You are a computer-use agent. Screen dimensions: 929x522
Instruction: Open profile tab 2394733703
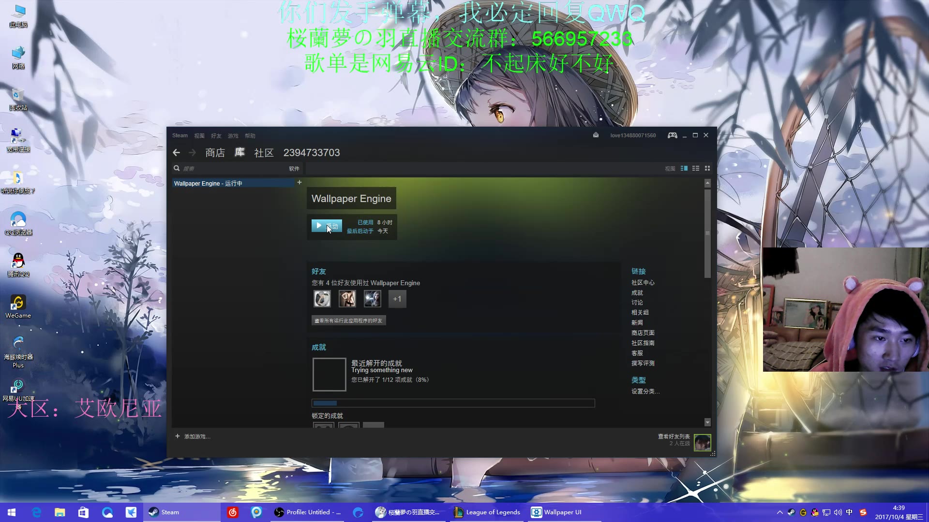312,153
